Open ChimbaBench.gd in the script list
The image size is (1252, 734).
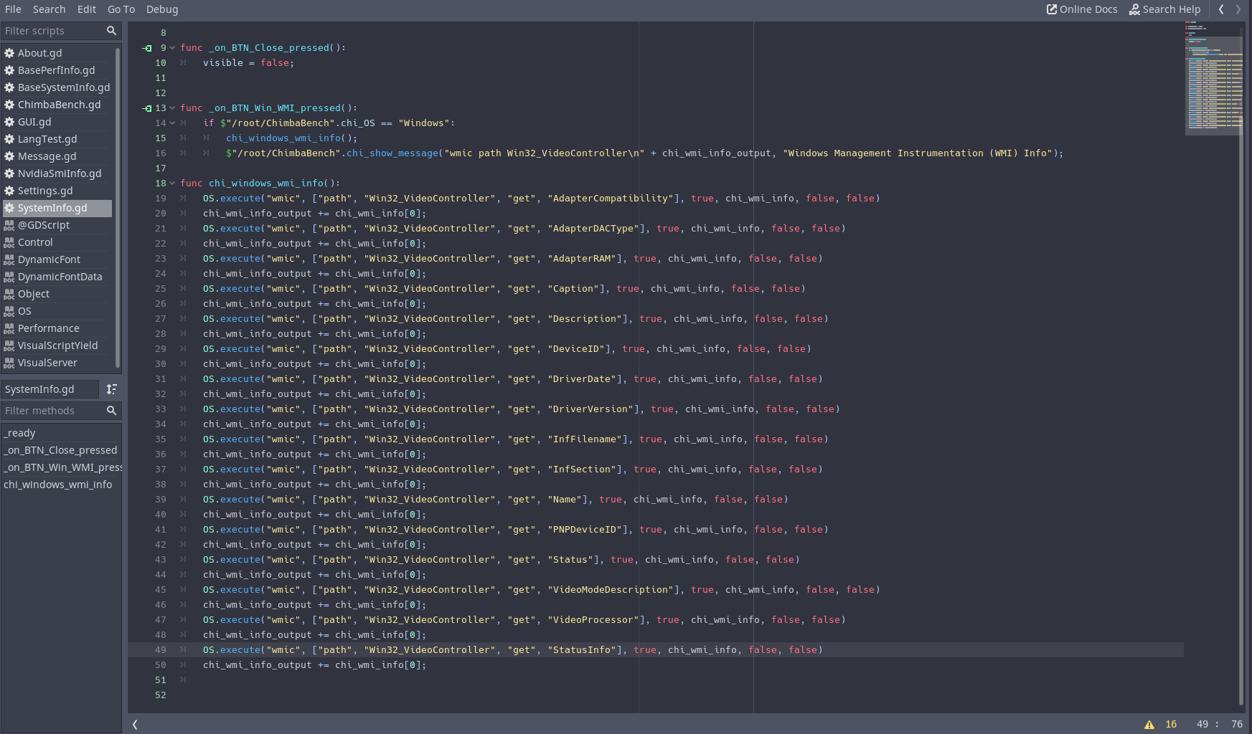[59, 105]
